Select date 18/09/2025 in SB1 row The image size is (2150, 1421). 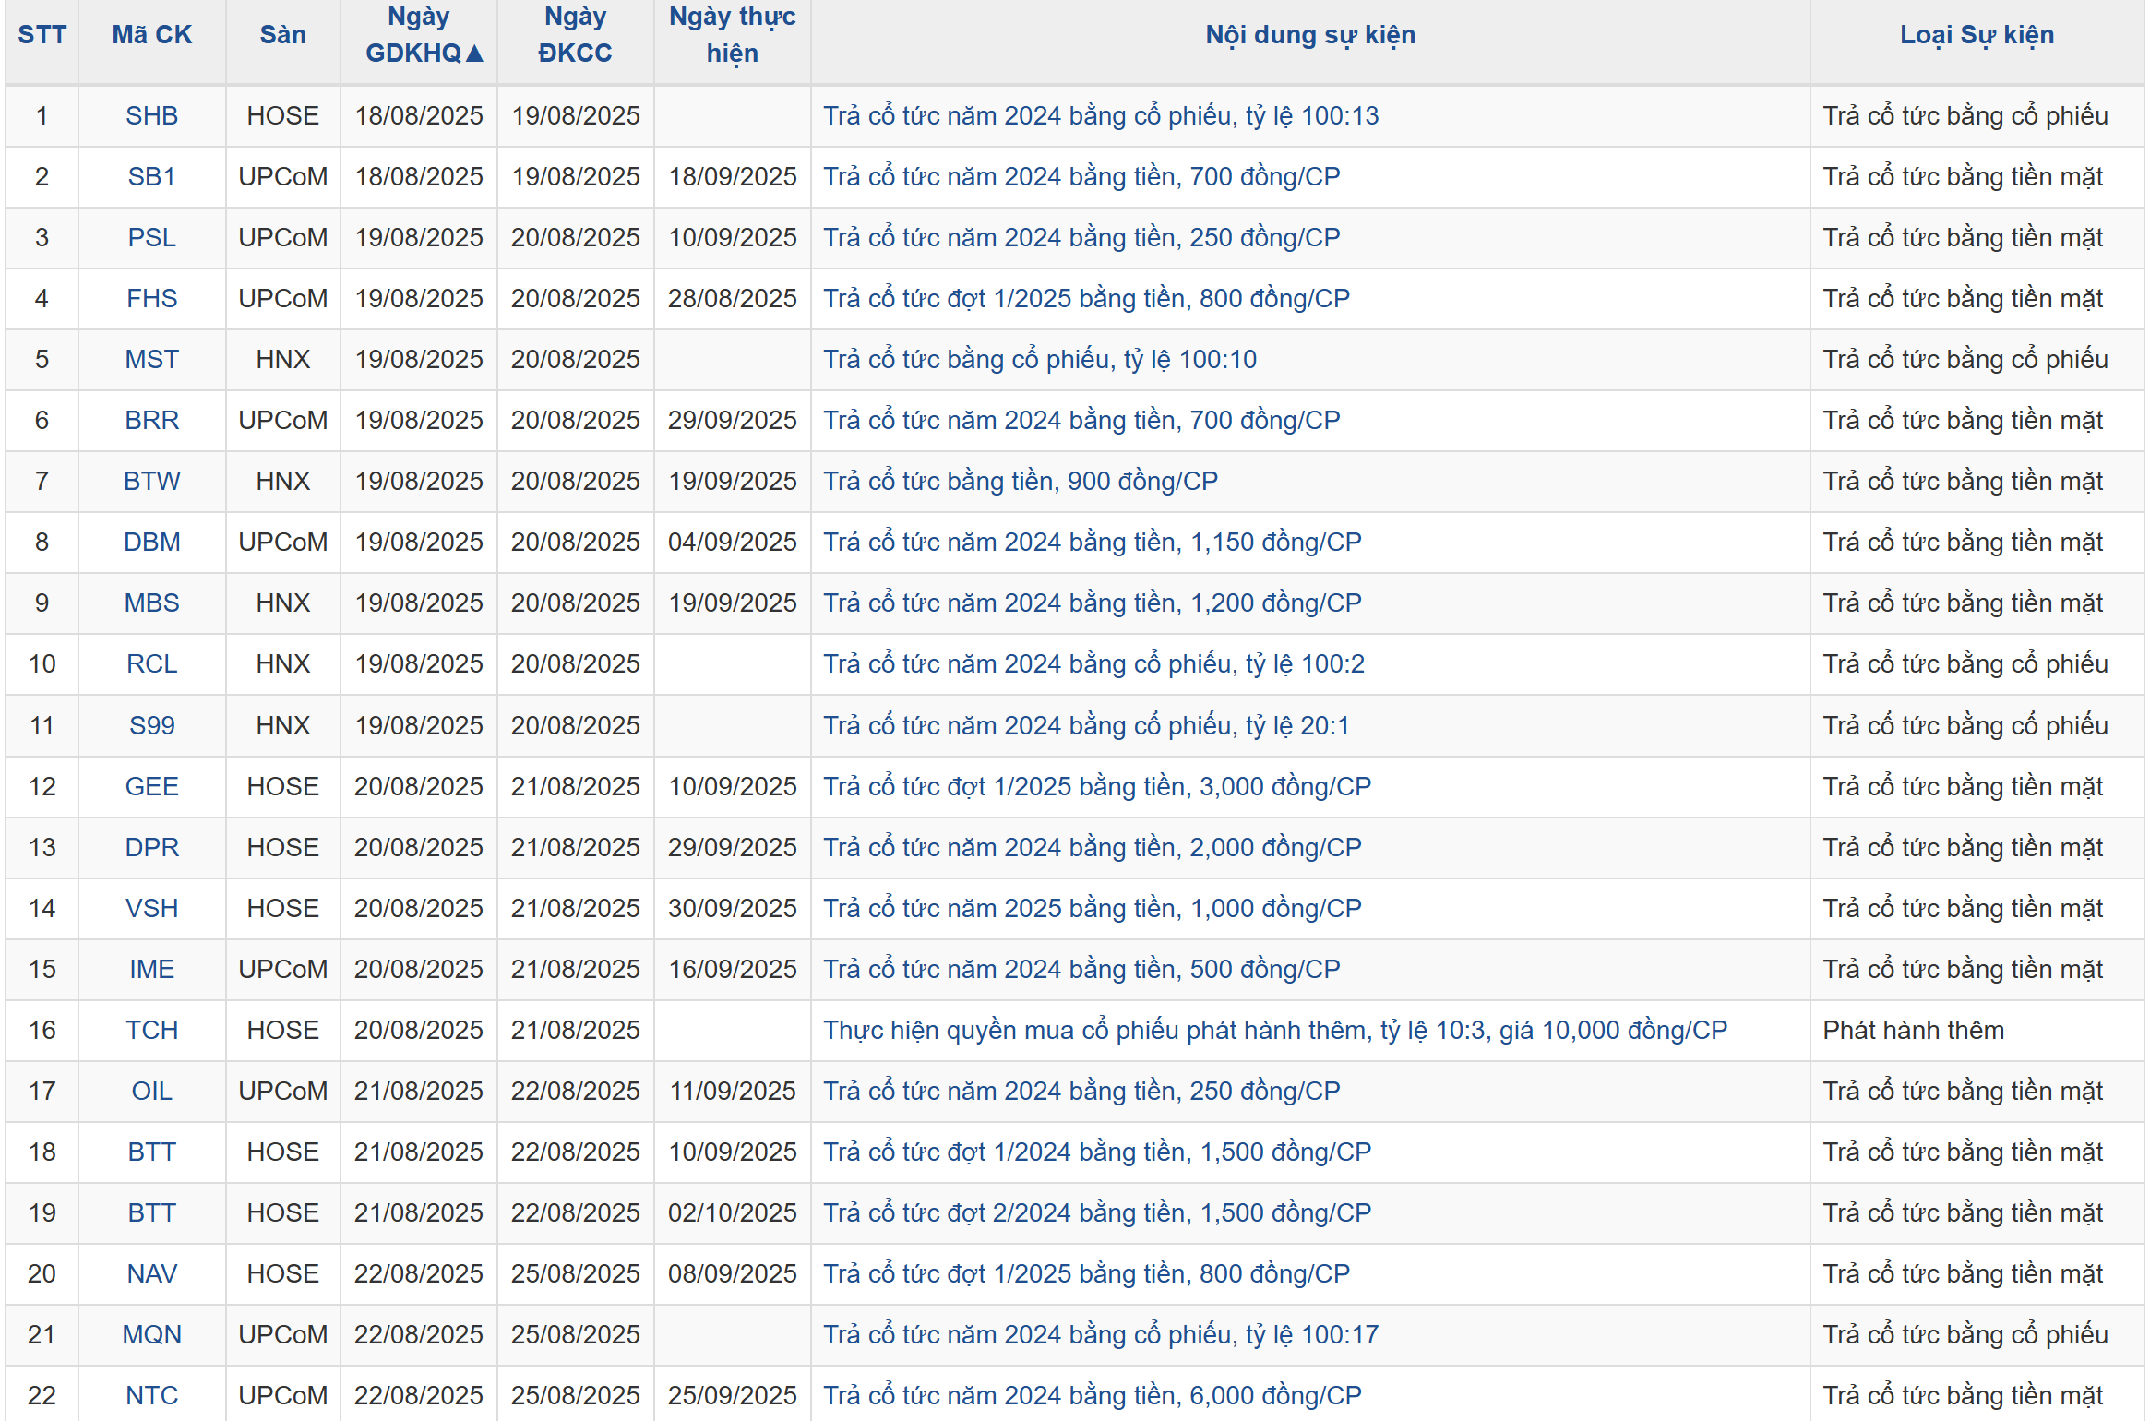[732, 177]
